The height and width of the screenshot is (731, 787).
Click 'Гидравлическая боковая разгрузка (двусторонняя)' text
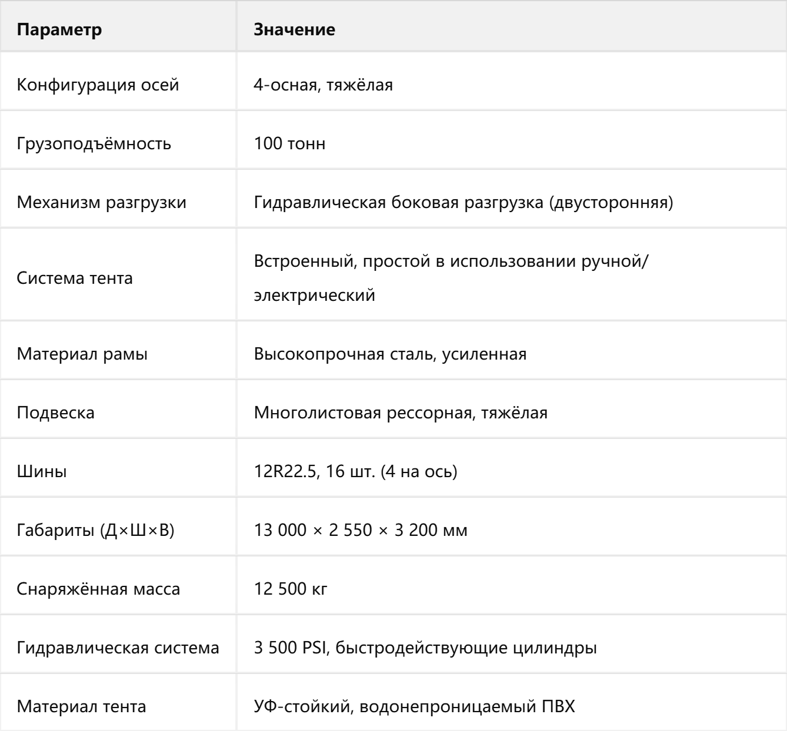(463, 202)
